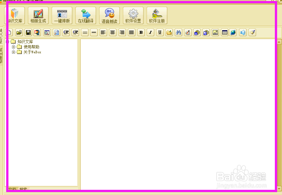Image resolution: width=282 pixels, height=195 pixels.
Task: Click the paint palette and brush icon
Action: (x=188, y=32)
